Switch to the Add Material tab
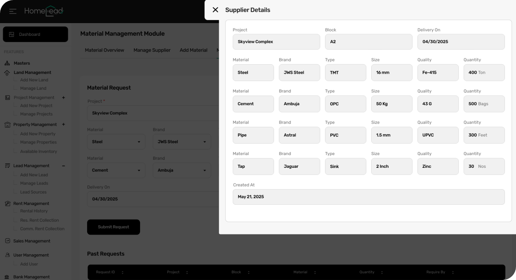Image resolution: width=516 pixels, height=280 pixels. click(x=194, y=50)
